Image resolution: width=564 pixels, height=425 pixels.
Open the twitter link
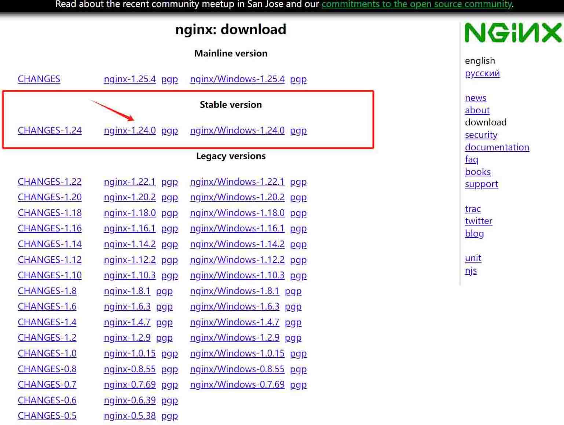[479, 221]
